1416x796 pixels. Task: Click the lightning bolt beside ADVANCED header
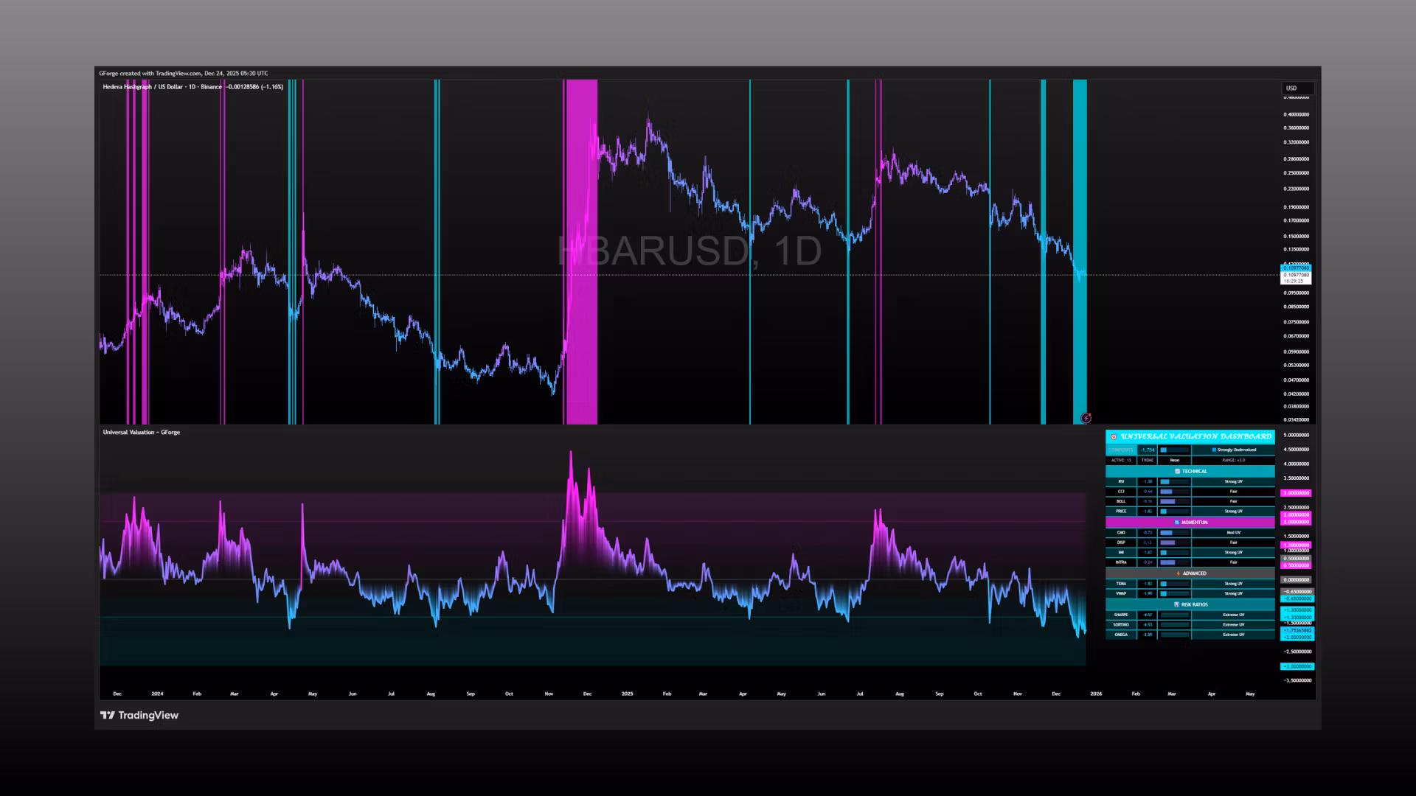(x=1178, y=573)
